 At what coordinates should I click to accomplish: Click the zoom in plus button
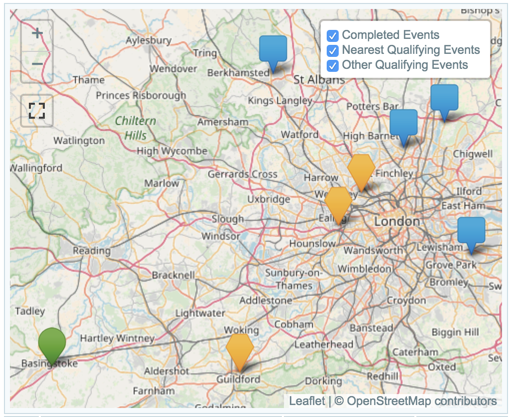[x=37, y=34]
